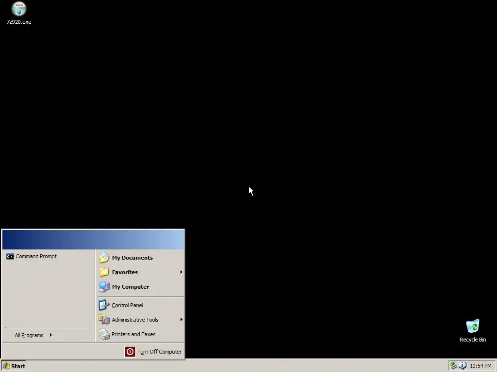Click the red Turn Off Computer power icon
This screenshot has width=497, height=372.
(x=130, y=352)
